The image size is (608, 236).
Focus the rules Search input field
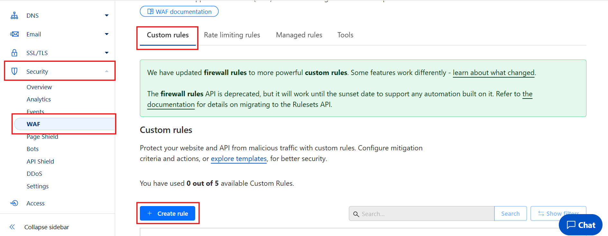point(422,214)
